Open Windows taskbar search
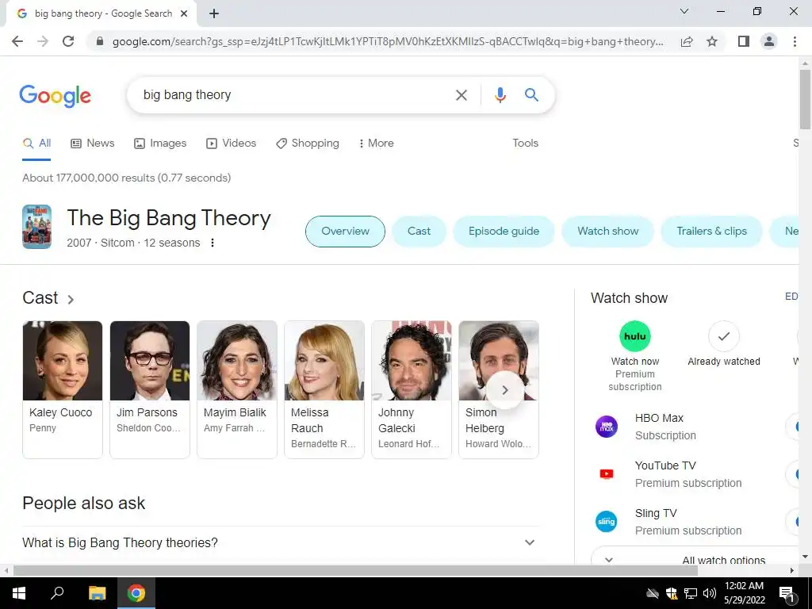 [x=57, y=593]
